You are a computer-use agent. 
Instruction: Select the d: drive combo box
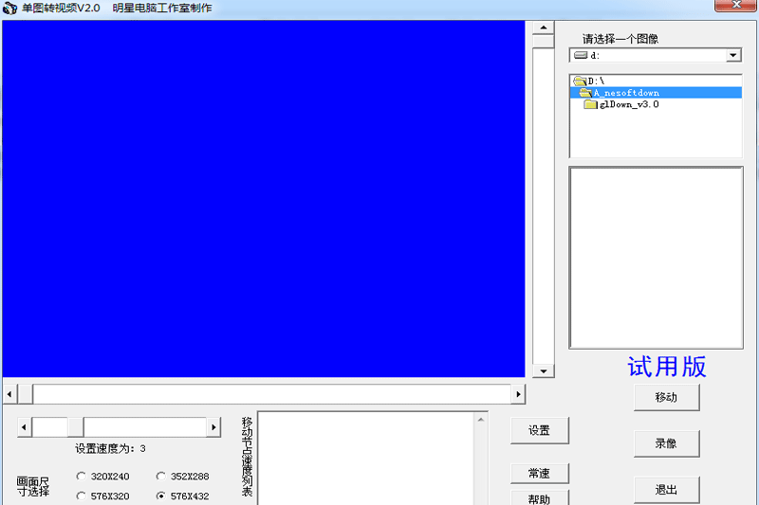coord(656,55)
